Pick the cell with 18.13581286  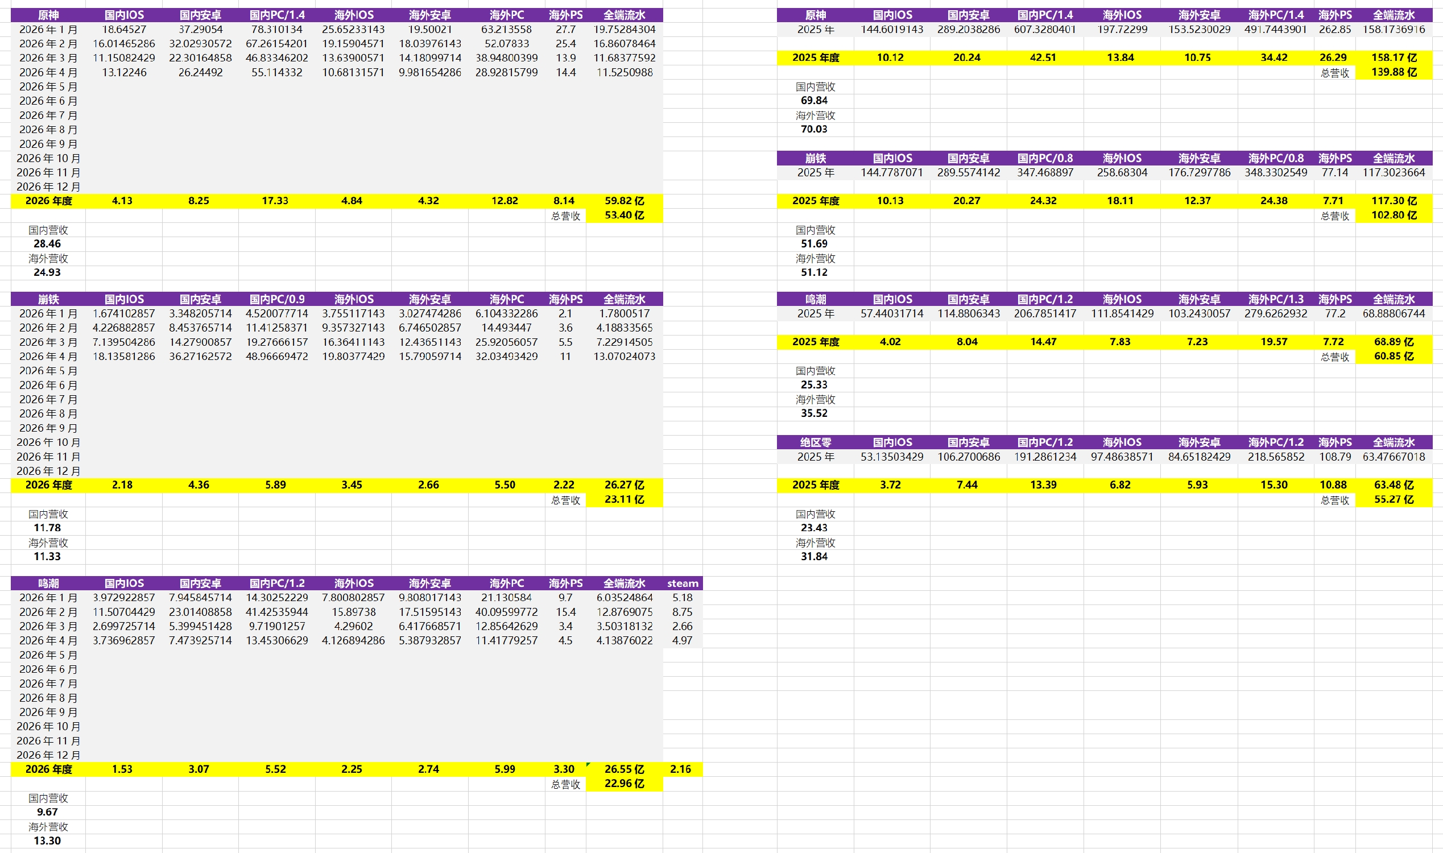point(123,357)
